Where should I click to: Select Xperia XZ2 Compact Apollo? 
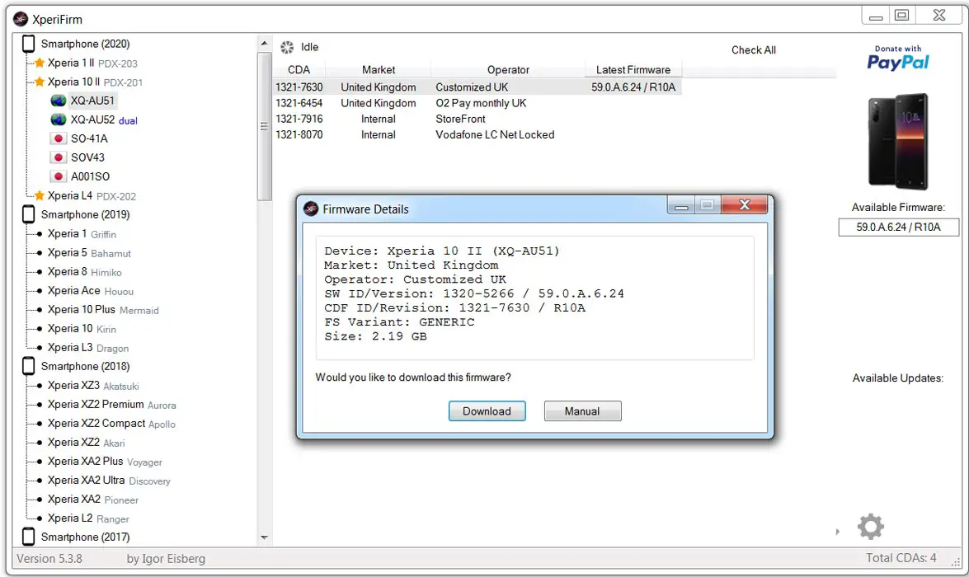(111, 423)
